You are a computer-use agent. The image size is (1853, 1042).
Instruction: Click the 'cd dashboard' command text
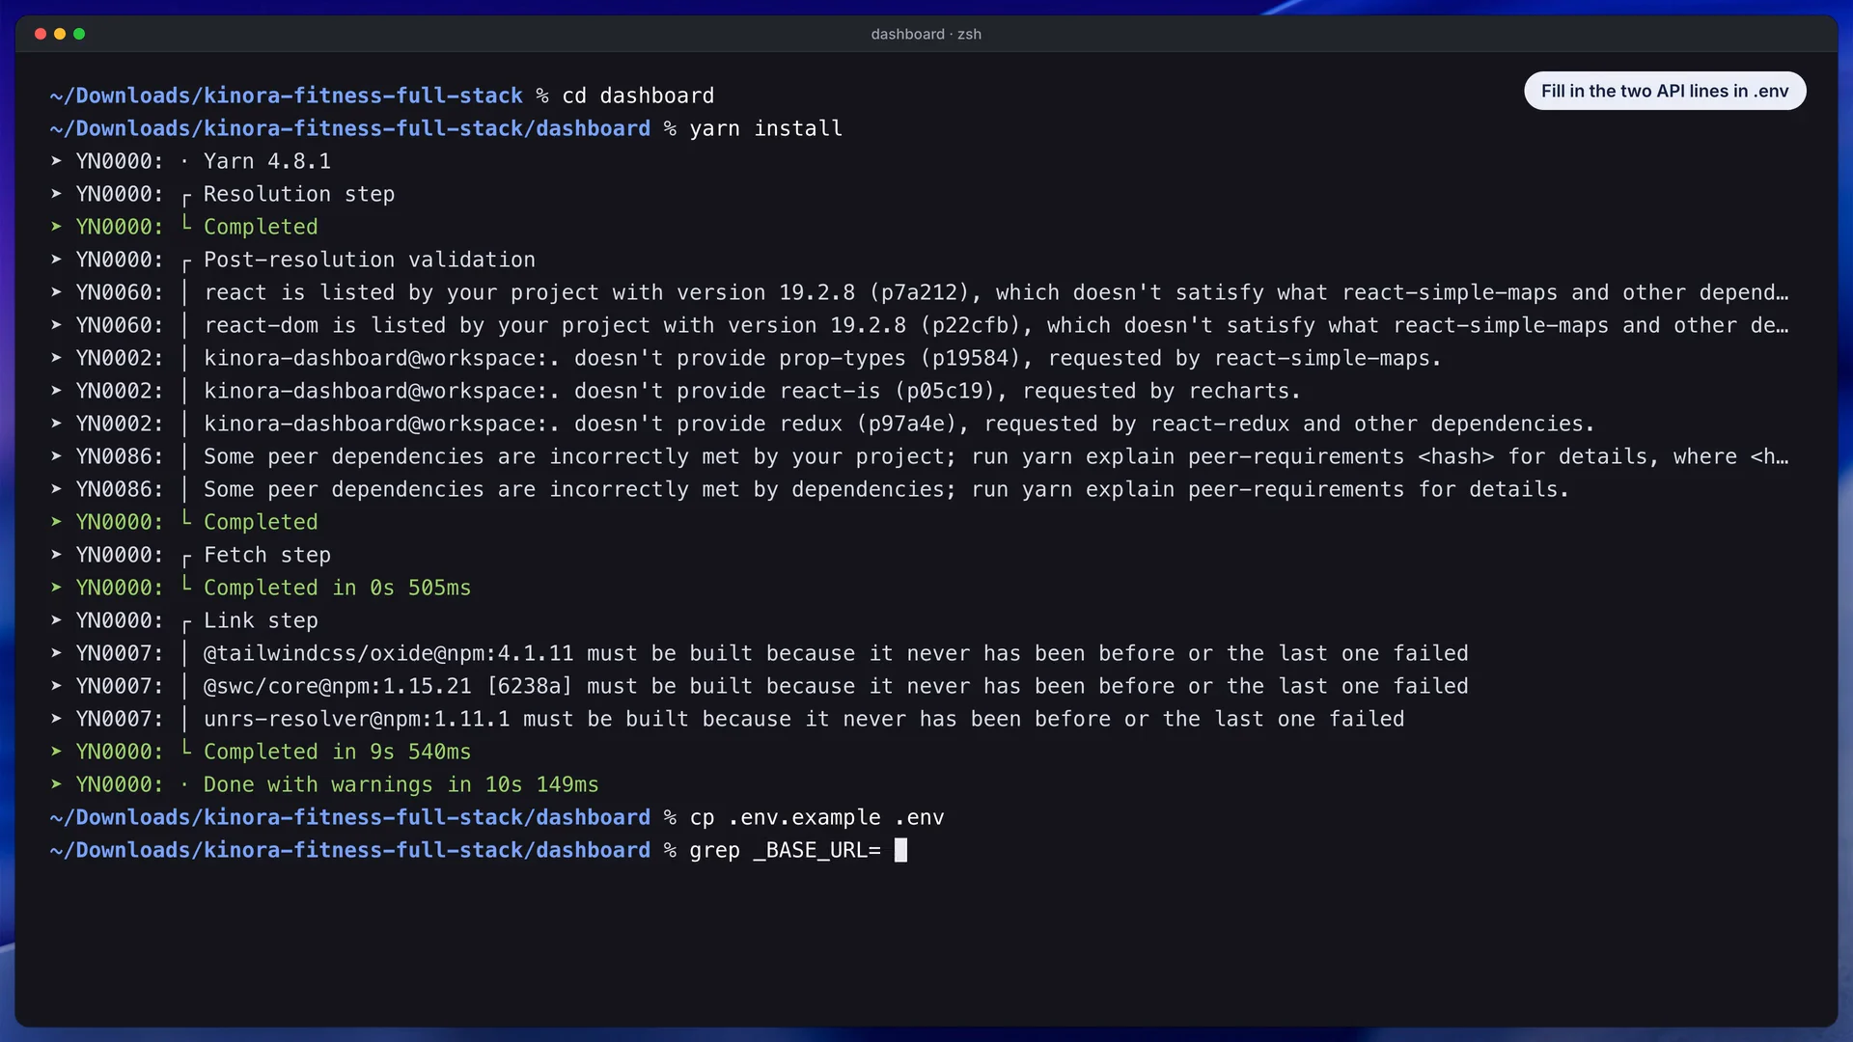pos(638,96)
